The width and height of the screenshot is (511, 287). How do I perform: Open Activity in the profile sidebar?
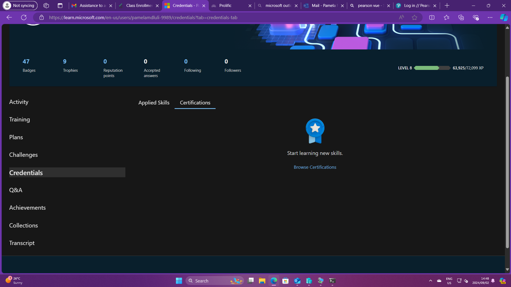pyautogui.click(x=19, y=102)
